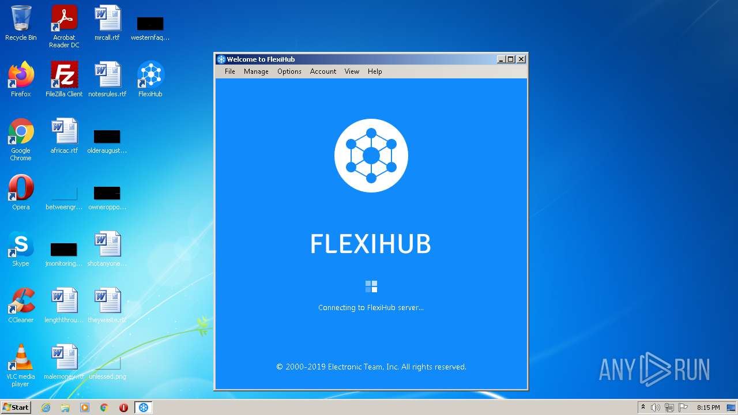
Task: Select the FlexiHub desktop shortcut
Action: pos(150,80)
